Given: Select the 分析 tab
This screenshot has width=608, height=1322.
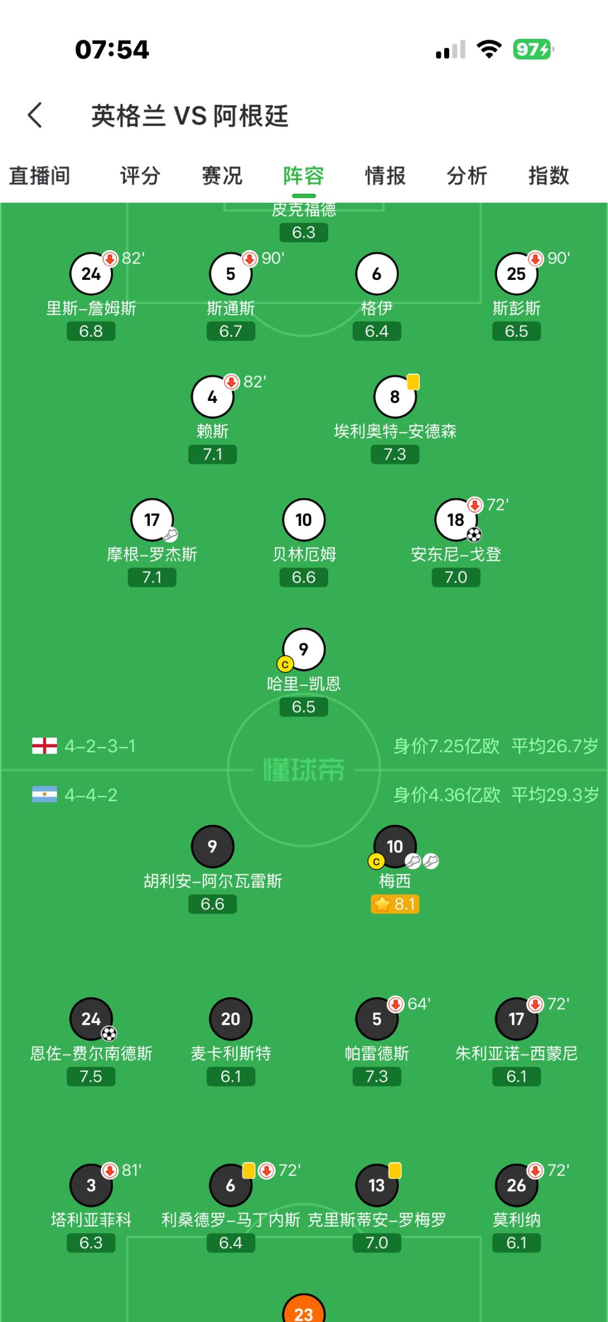Looking at the screenshot, I should point(467,176).
